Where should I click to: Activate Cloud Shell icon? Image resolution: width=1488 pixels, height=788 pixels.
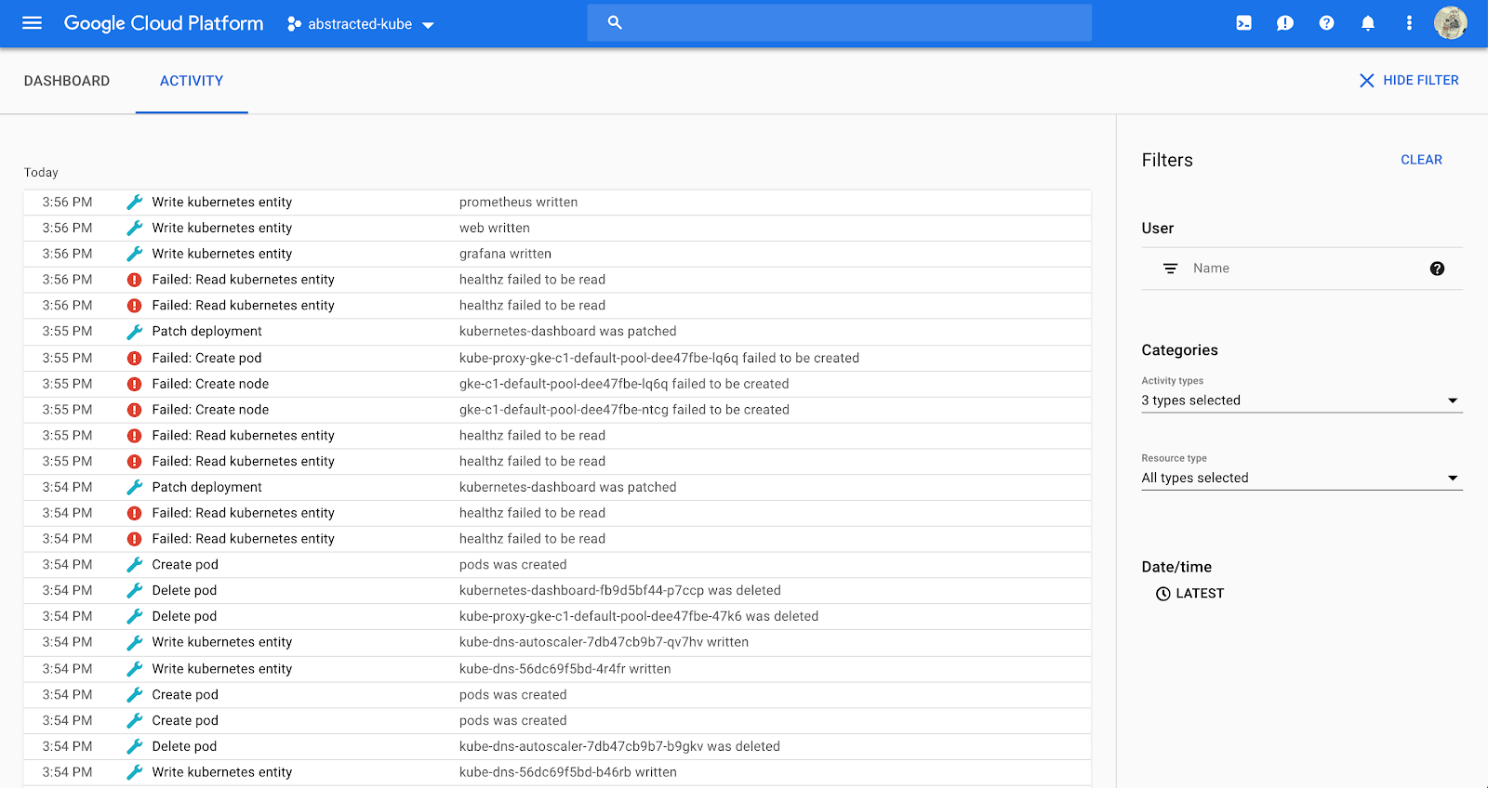click(1243, 23)
